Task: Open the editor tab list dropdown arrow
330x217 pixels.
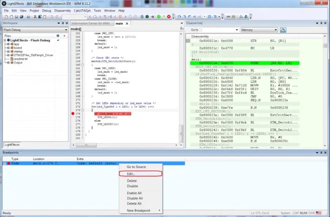Action: point(181,23)
